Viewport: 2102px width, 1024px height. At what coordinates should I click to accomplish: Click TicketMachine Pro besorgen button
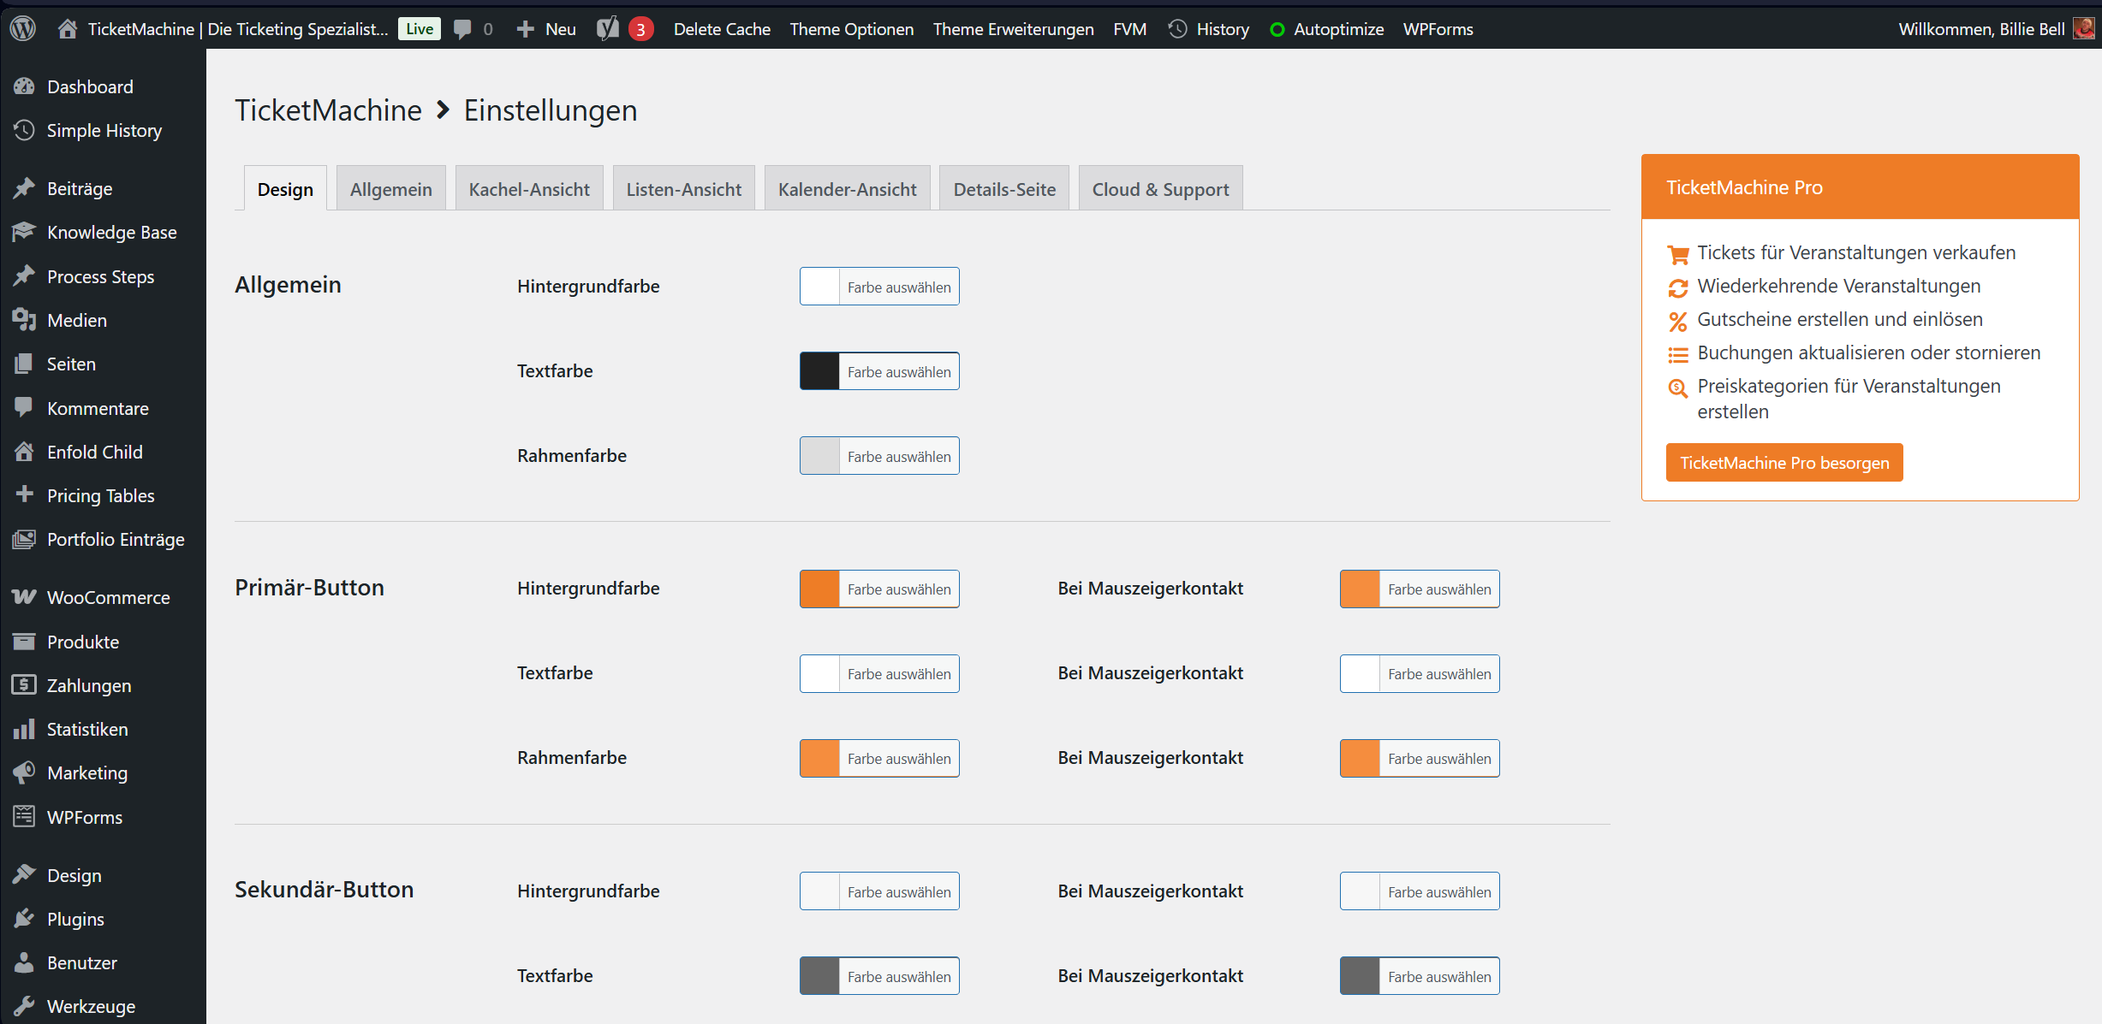[x=1784, y=463]
